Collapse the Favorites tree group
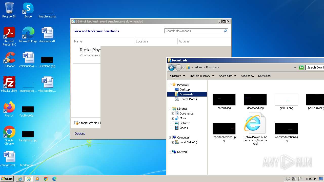The image size is (324, 182). click(x=170, y=85)
